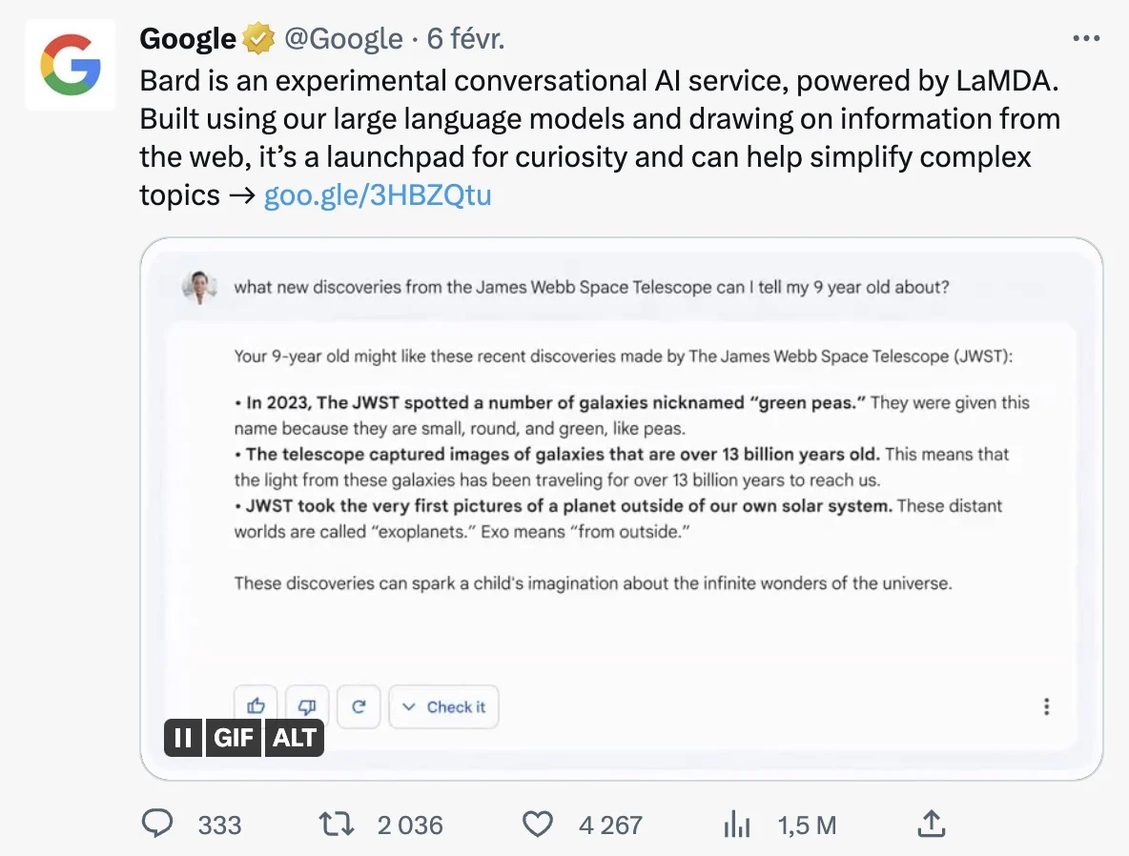The height and width of the screenshot is (856, 1129).
Task: Click the regenerate response icon
Action: point(359,706)
